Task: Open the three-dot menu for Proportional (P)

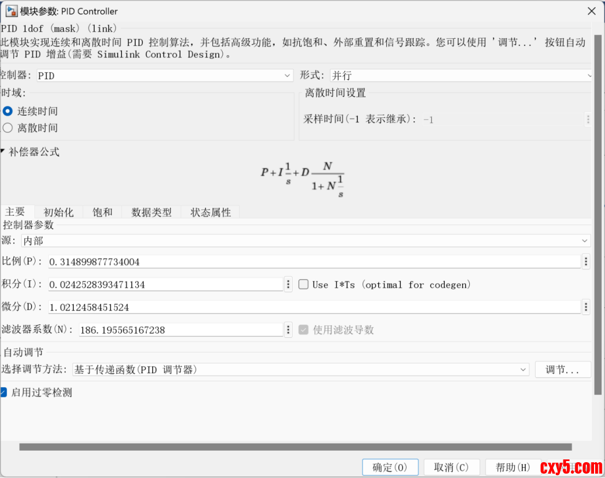Action: point(586,262)
